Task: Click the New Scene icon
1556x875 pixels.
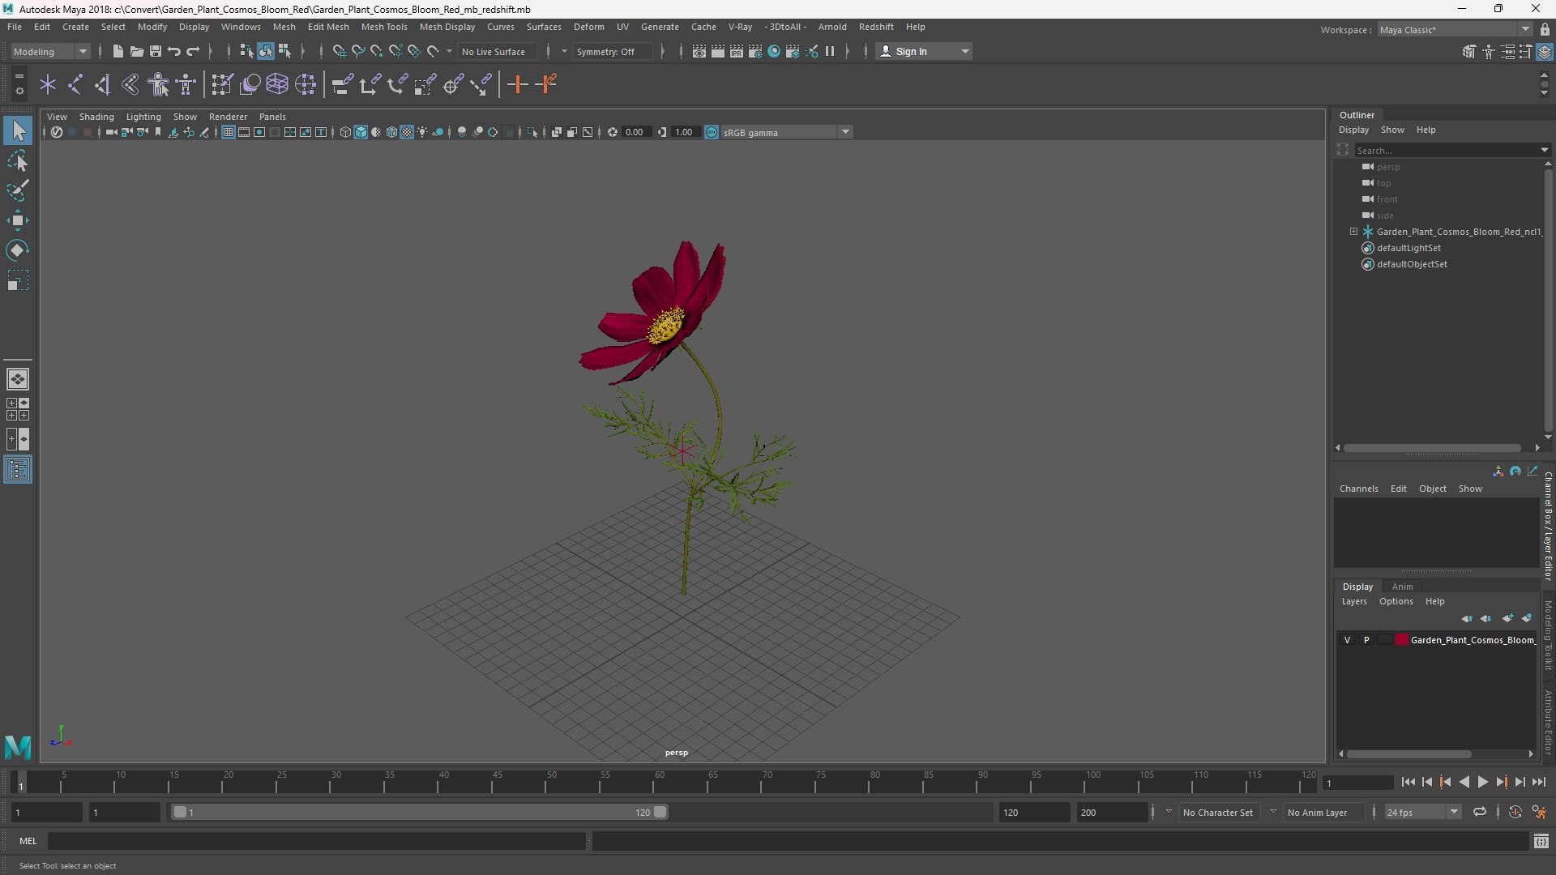Action: tap(118, 51)
